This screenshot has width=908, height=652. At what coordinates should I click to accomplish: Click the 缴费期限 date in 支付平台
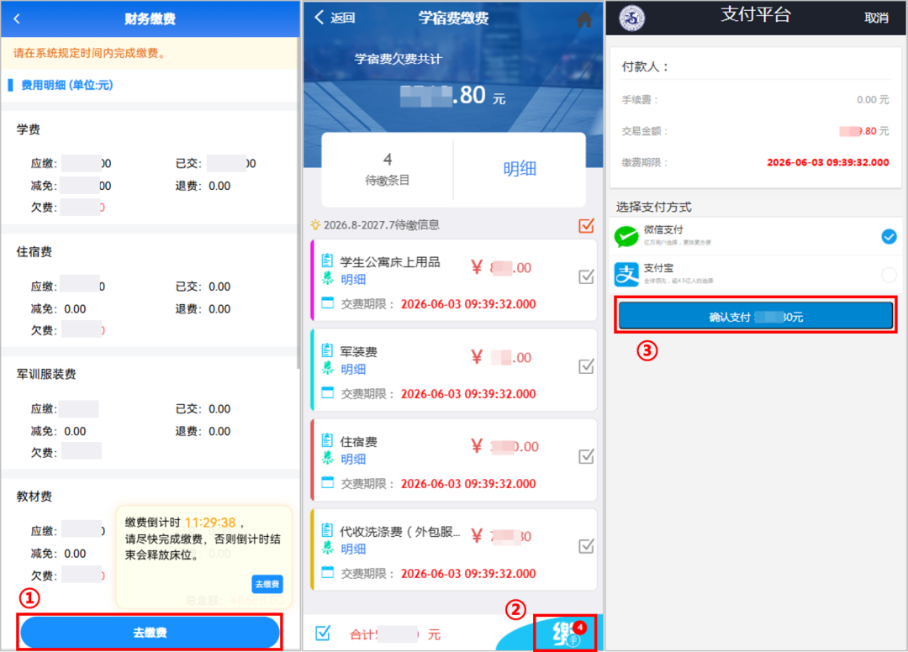827,162
